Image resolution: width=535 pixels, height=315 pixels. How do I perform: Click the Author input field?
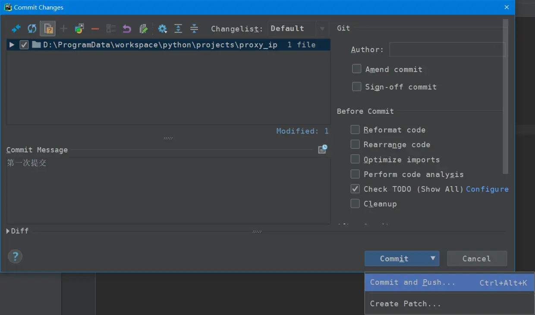pyautogui.click(x=446, y=50)
